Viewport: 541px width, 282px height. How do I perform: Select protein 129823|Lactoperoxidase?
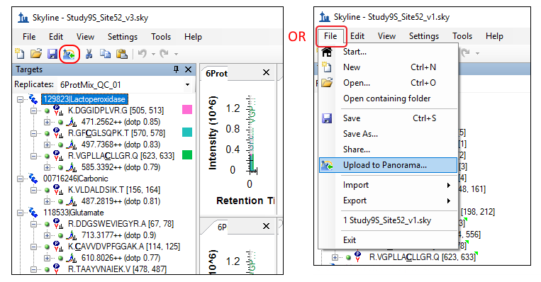click(x=84, y=99)
